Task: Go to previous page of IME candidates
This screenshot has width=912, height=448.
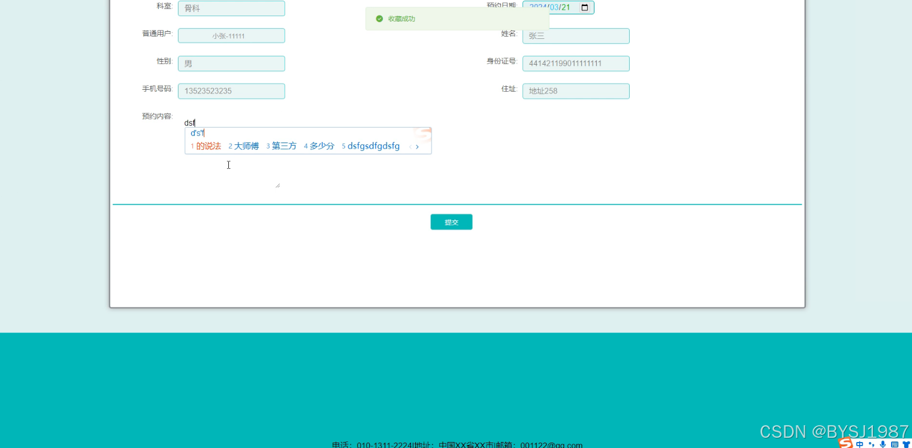Action: click(x=410, y=147)
